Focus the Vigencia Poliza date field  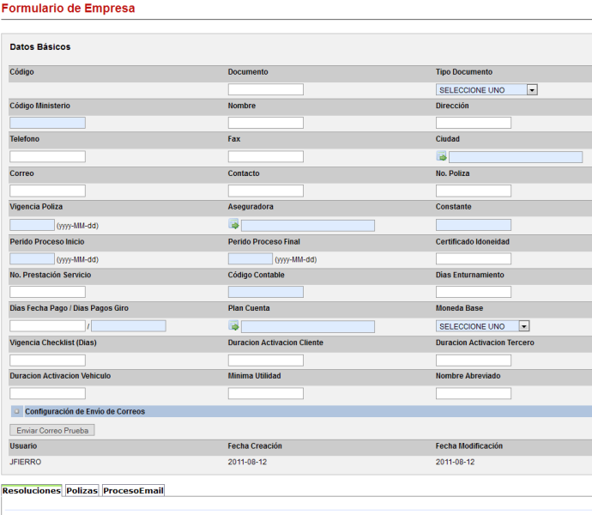coord(32,225)
